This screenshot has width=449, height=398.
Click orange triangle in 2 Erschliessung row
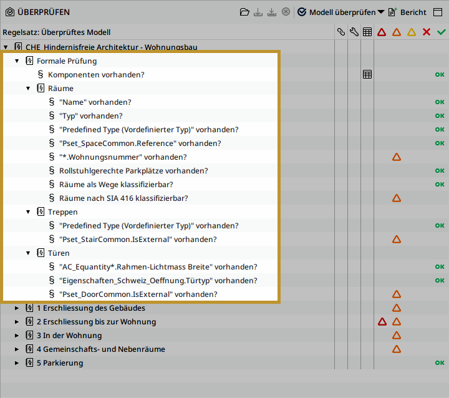(x=397, y=322)
